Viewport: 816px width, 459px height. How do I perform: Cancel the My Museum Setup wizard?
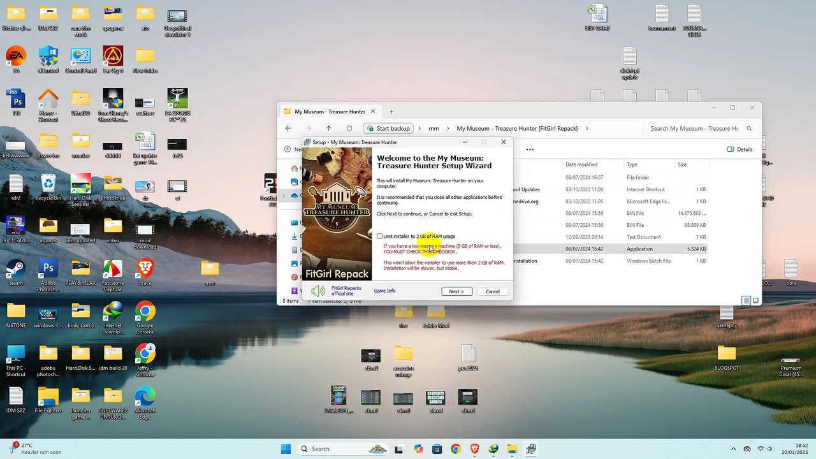(493, 291)
